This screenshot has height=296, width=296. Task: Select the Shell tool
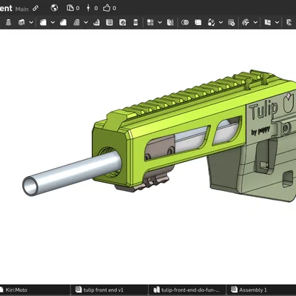[110, 22]
